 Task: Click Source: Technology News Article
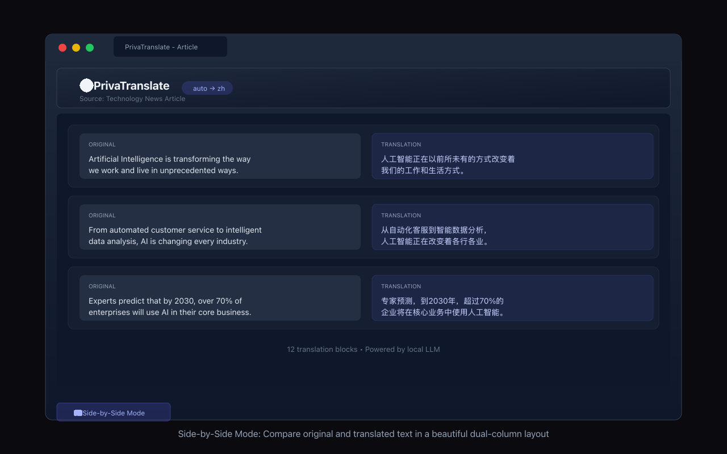click(x=132, y=98)
